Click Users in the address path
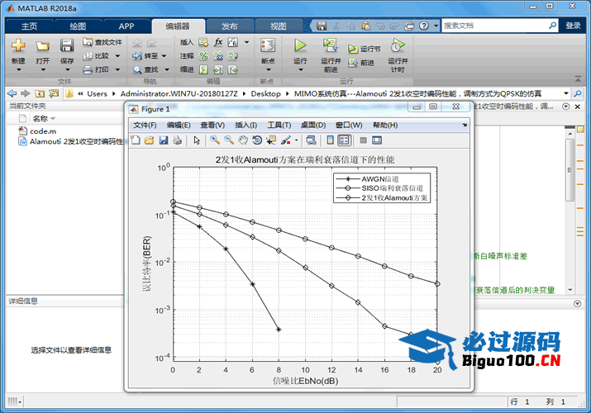591x413 pixels. (x=97, y=93)
